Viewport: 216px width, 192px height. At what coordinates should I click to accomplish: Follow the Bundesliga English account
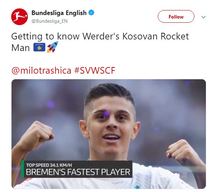pos(176,16)
